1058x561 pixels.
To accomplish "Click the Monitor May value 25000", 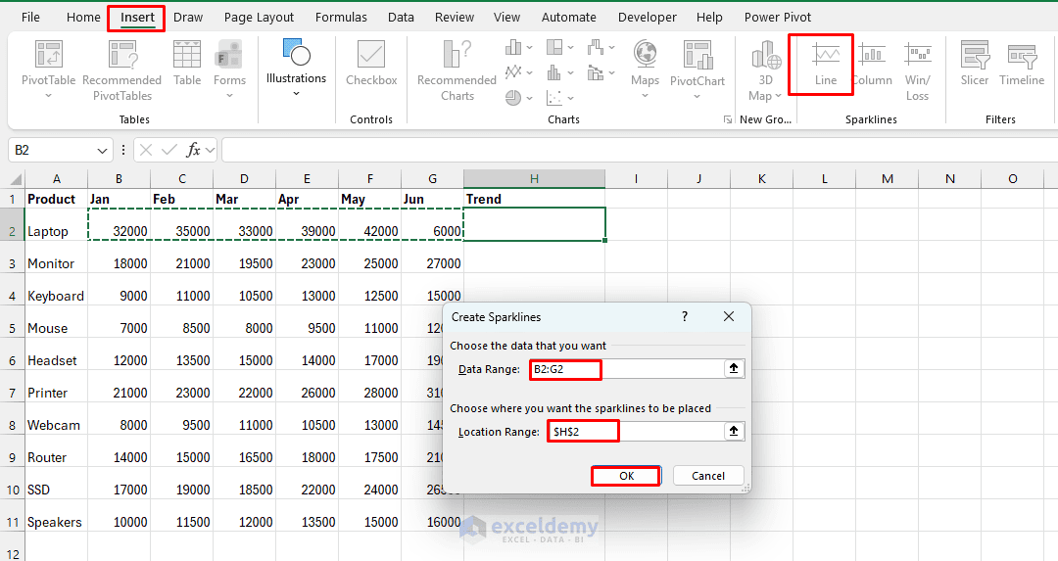I will [369, 257].
